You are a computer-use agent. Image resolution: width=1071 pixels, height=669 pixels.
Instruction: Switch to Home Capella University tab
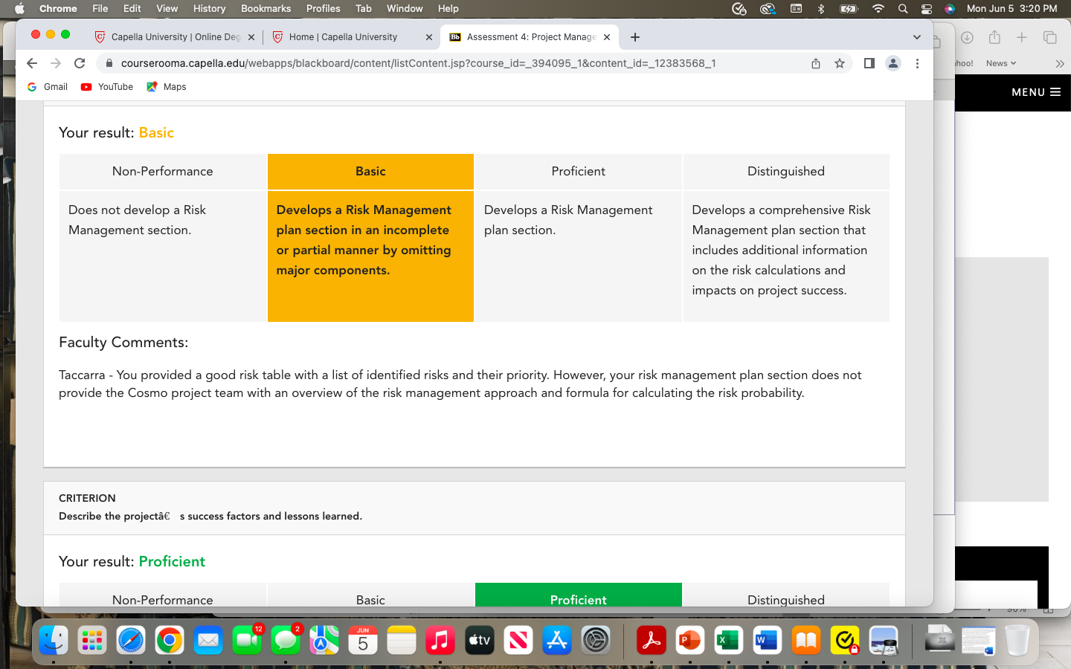pyautogui.click(x=352, y=37)
